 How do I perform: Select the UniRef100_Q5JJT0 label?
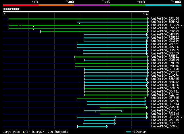165,120
